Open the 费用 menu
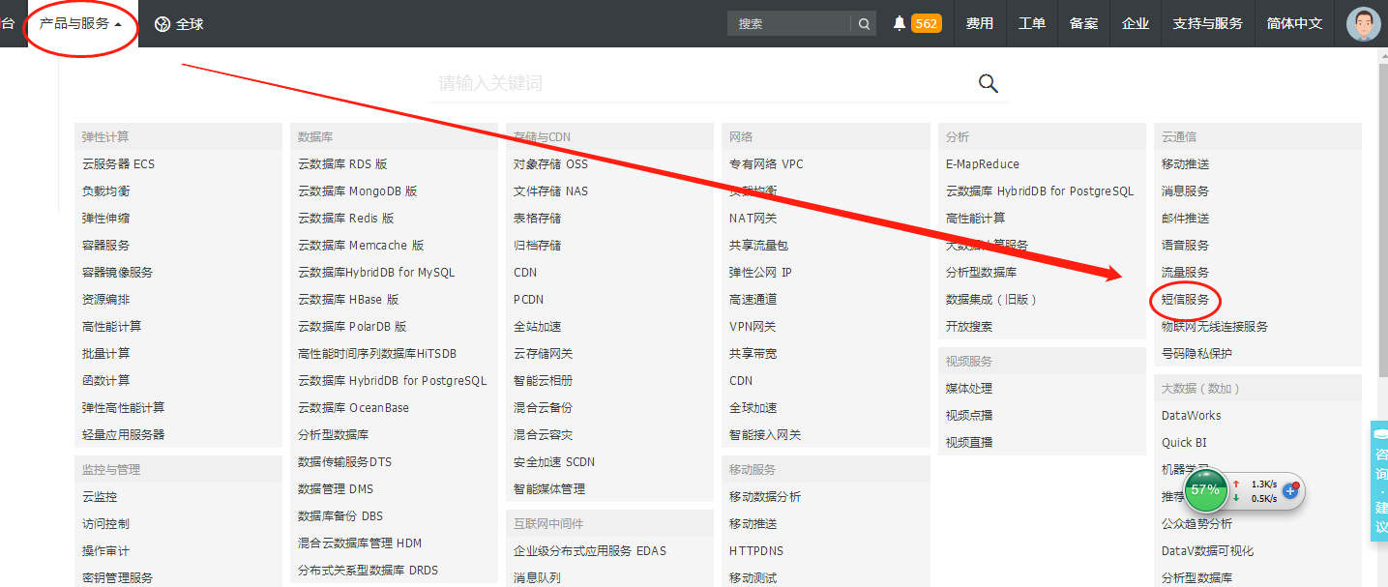This screenshot has height=587, width=1388. coord(980,23)
